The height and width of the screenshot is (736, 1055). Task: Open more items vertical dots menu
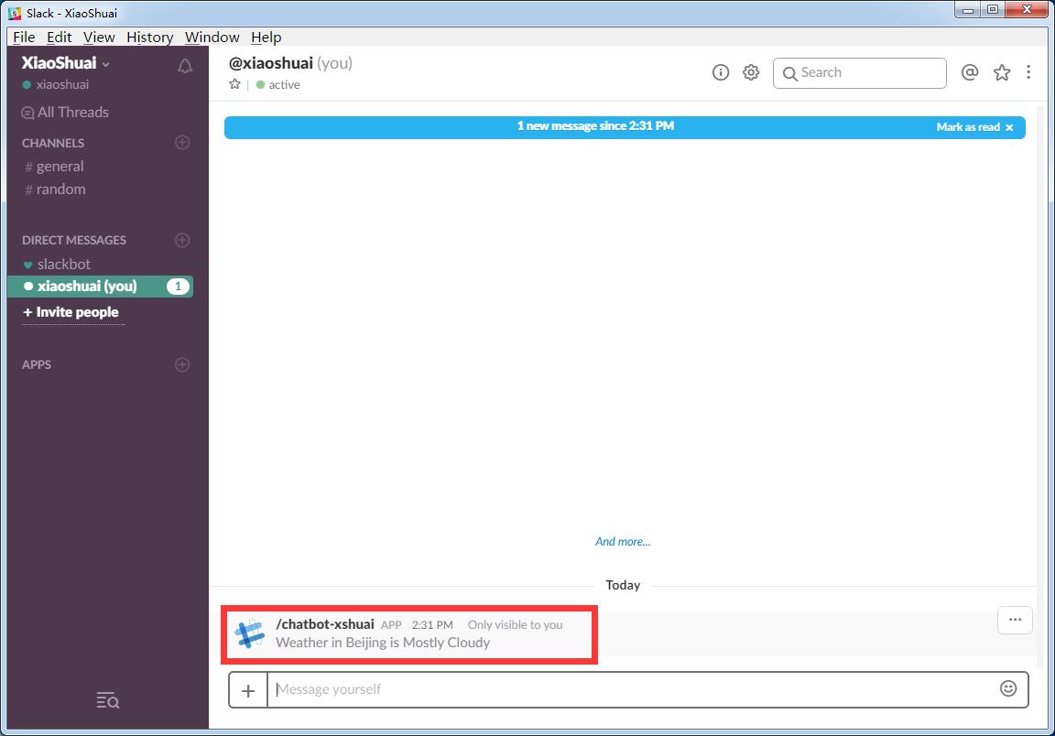coord(1028,72)
